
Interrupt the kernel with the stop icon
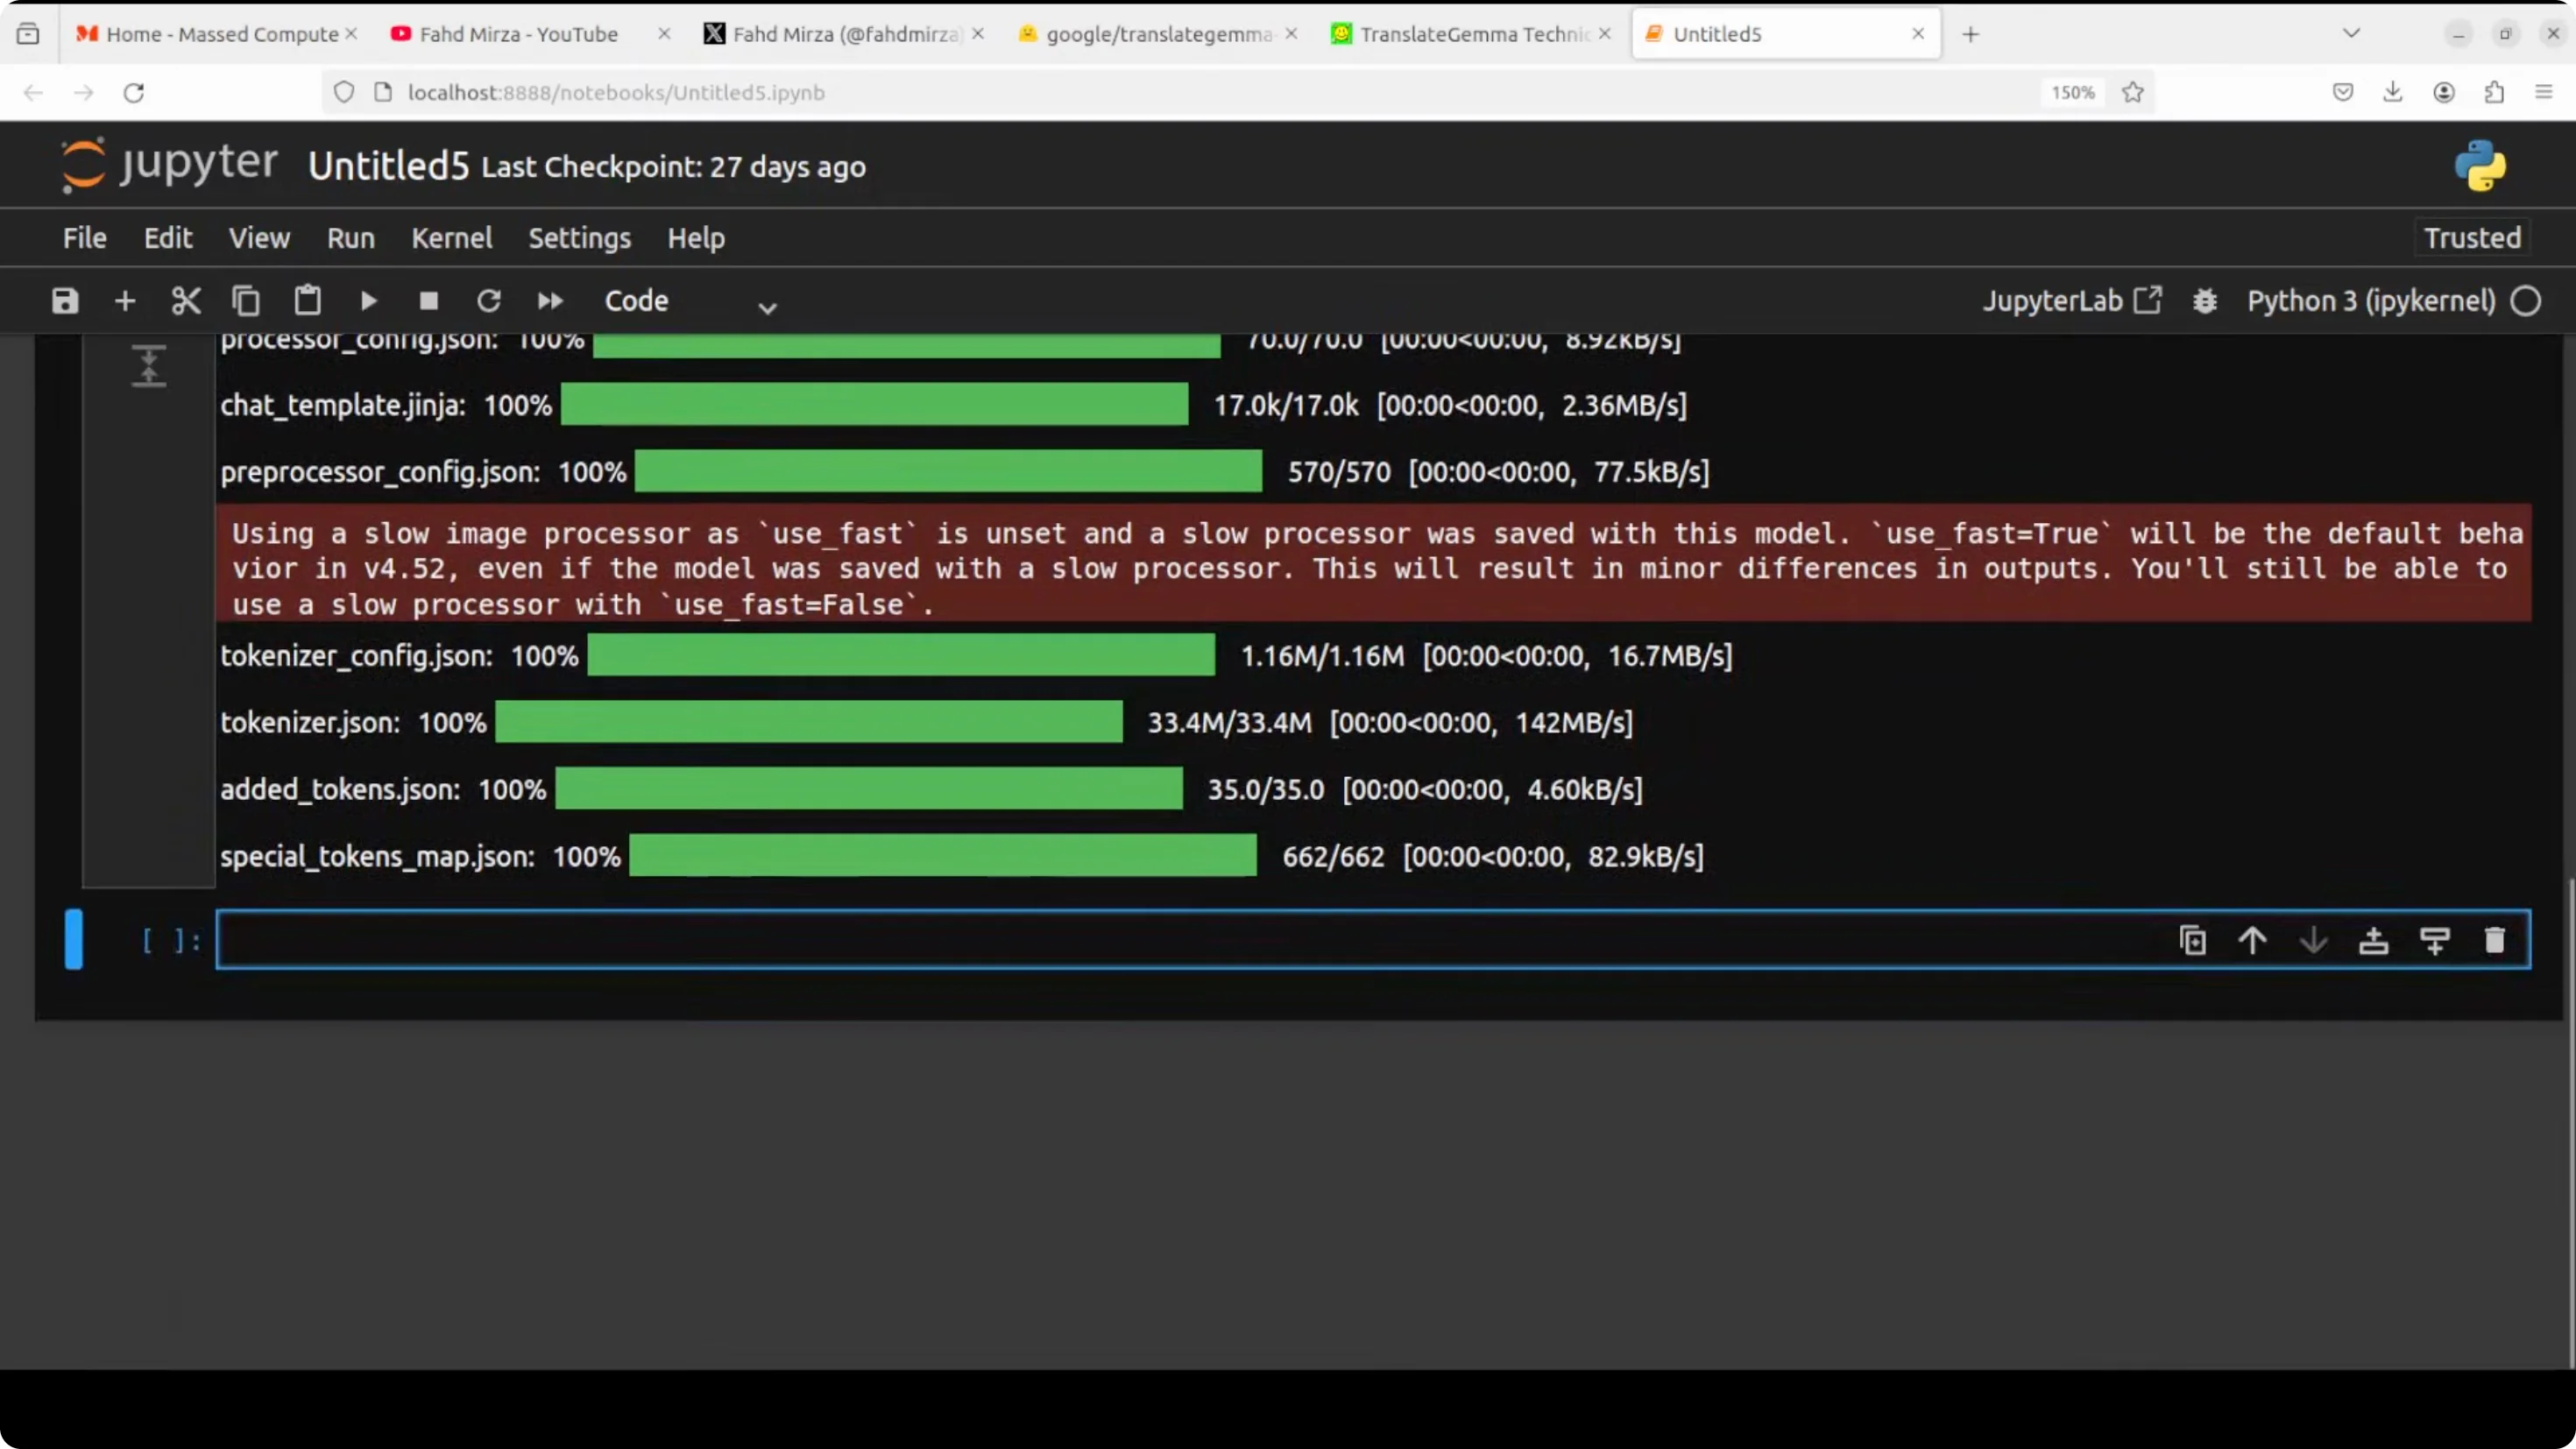[x=429, y=301]
